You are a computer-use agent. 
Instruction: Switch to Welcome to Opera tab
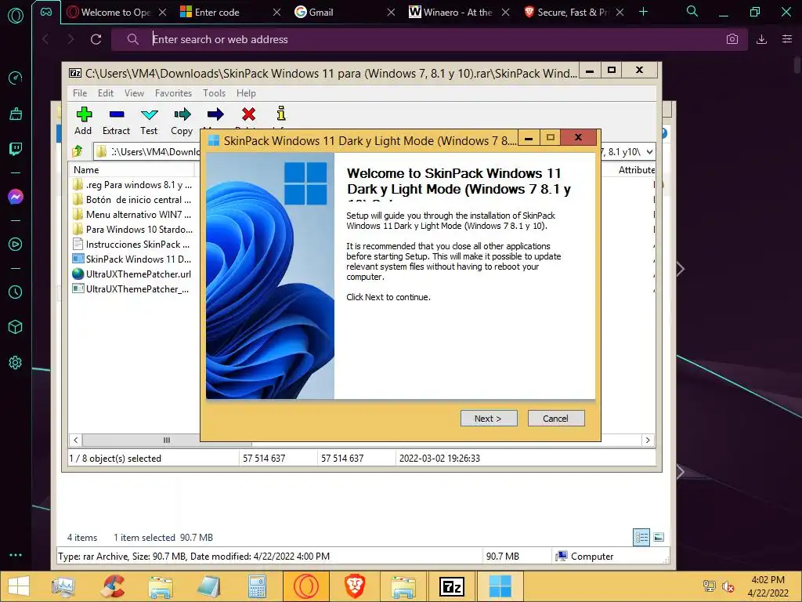116,13
